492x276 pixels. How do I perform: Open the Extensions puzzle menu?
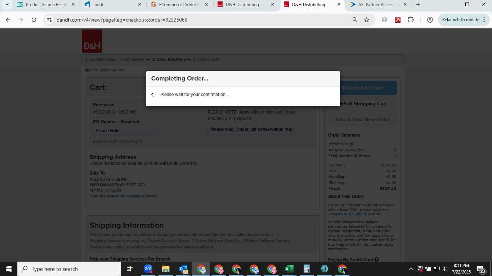click(411, 20)
